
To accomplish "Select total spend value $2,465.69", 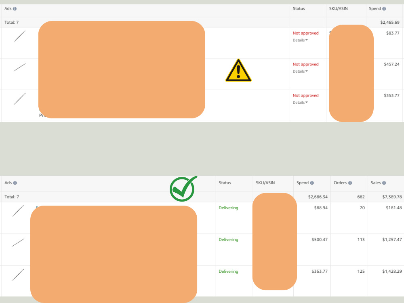I will 390,22.
